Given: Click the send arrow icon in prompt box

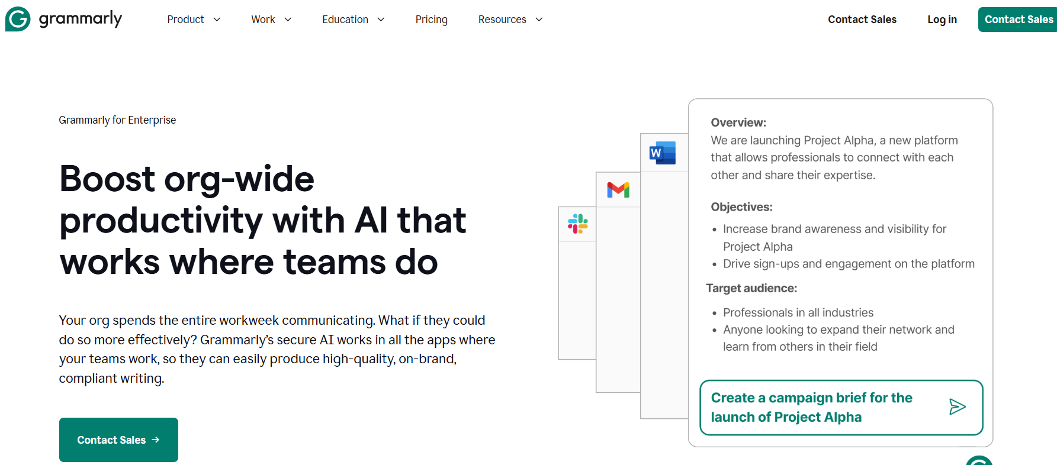Looking at the screenshot, I should tap(957, 407).
